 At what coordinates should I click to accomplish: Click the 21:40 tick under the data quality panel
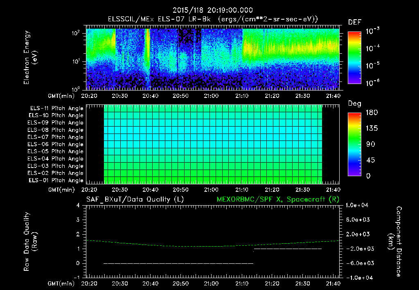[x=333, y=283]
